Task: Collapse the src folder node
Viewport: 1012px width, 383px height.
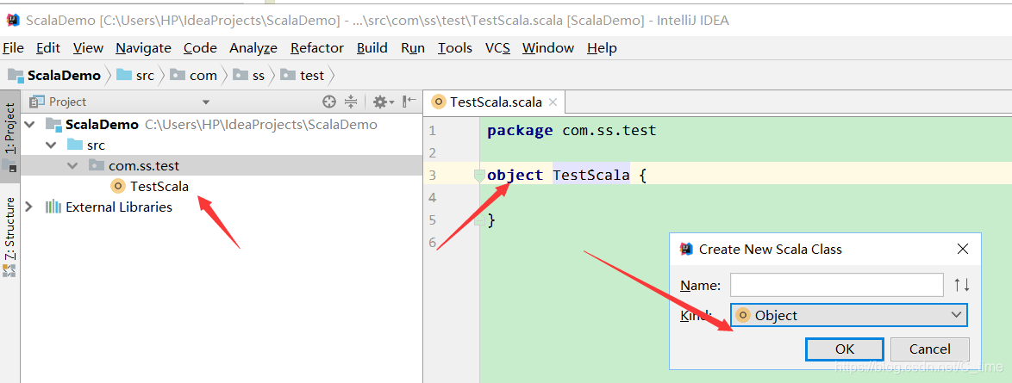Action: pos(51,145)
